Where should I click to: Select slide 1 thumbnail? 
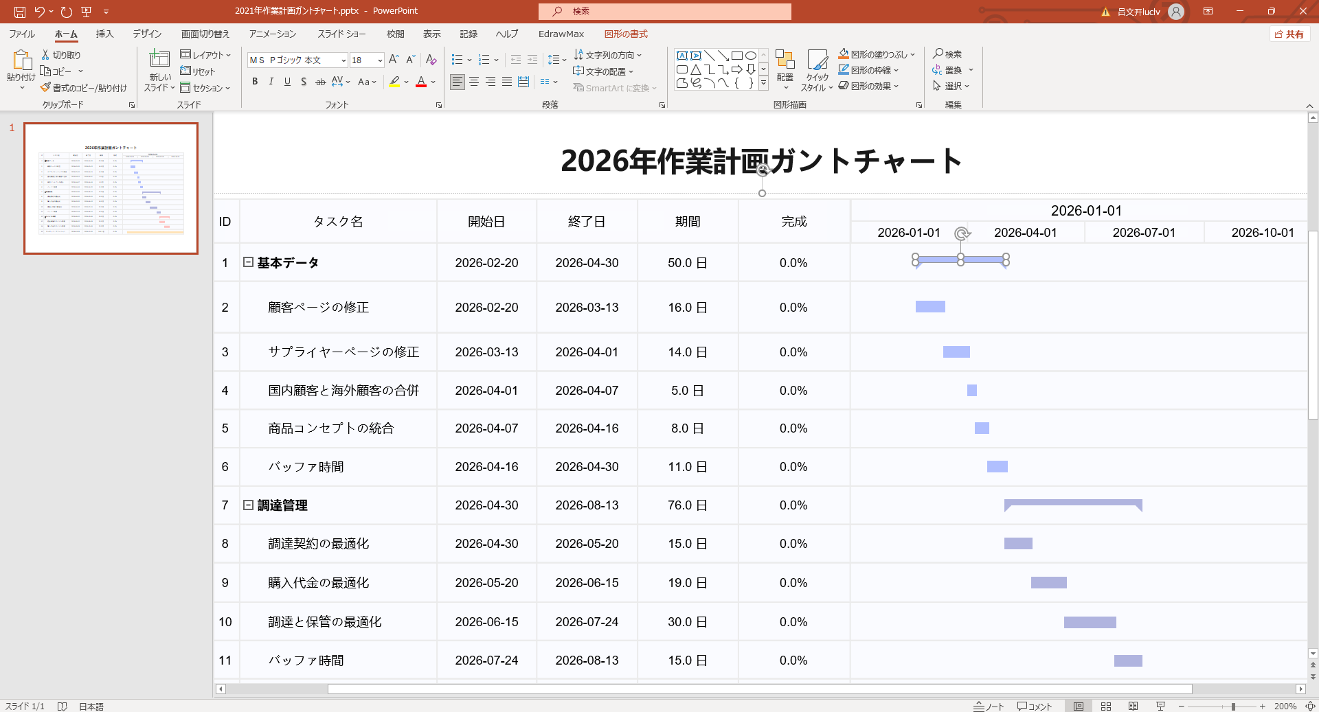click(x=111, y=188)
